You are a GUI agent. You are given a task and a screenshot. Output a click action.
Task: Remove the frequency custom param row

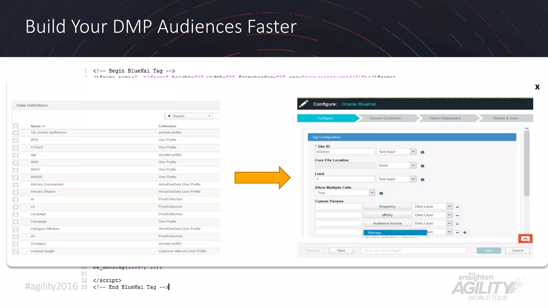tap(457, 207)
